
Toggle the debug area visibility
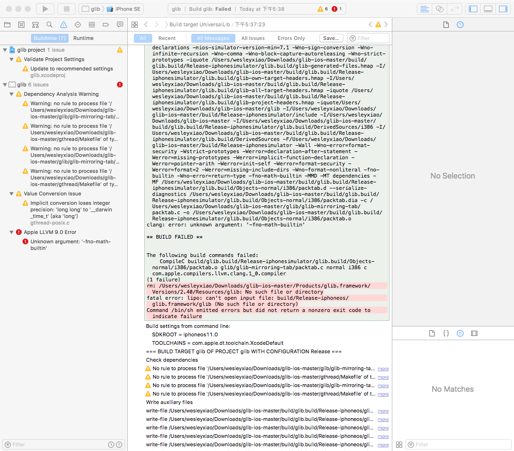click(x=488, y=9)
